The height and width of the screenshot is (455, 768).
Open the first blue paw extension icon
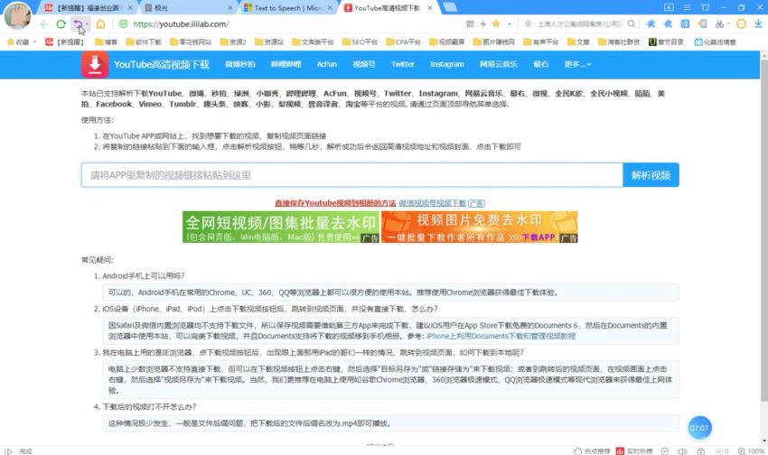click(651, 23)
